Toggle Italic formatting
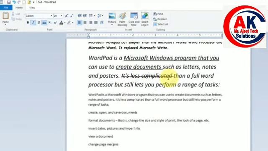 coord(33,22)
